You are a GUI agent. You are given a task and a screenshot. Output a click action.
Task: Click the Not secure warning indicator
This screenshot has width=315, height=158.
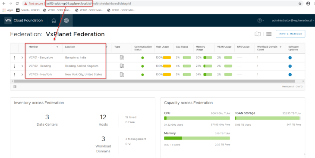(34, 3)
